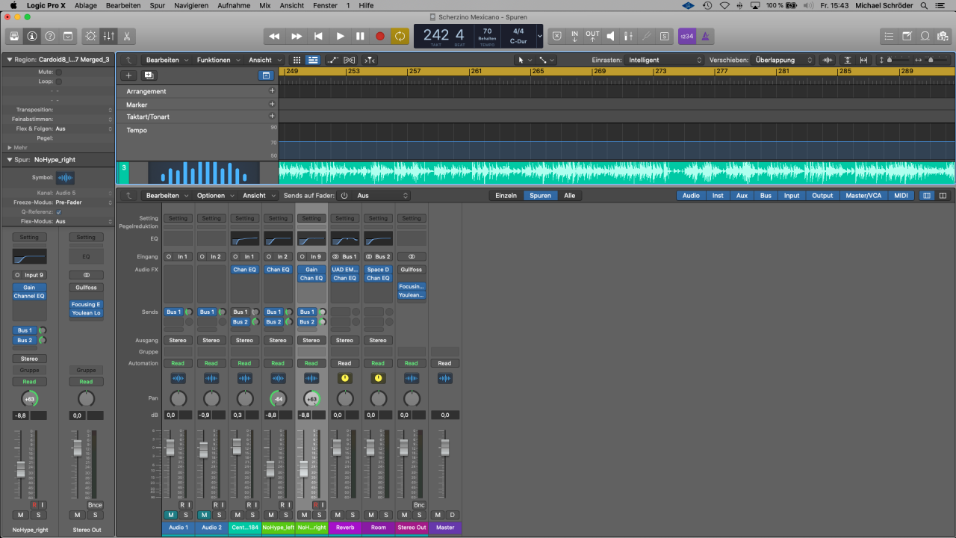956x538 pixels.
Task: Open the Note Pads icon
Action: (x=907, y=36)
